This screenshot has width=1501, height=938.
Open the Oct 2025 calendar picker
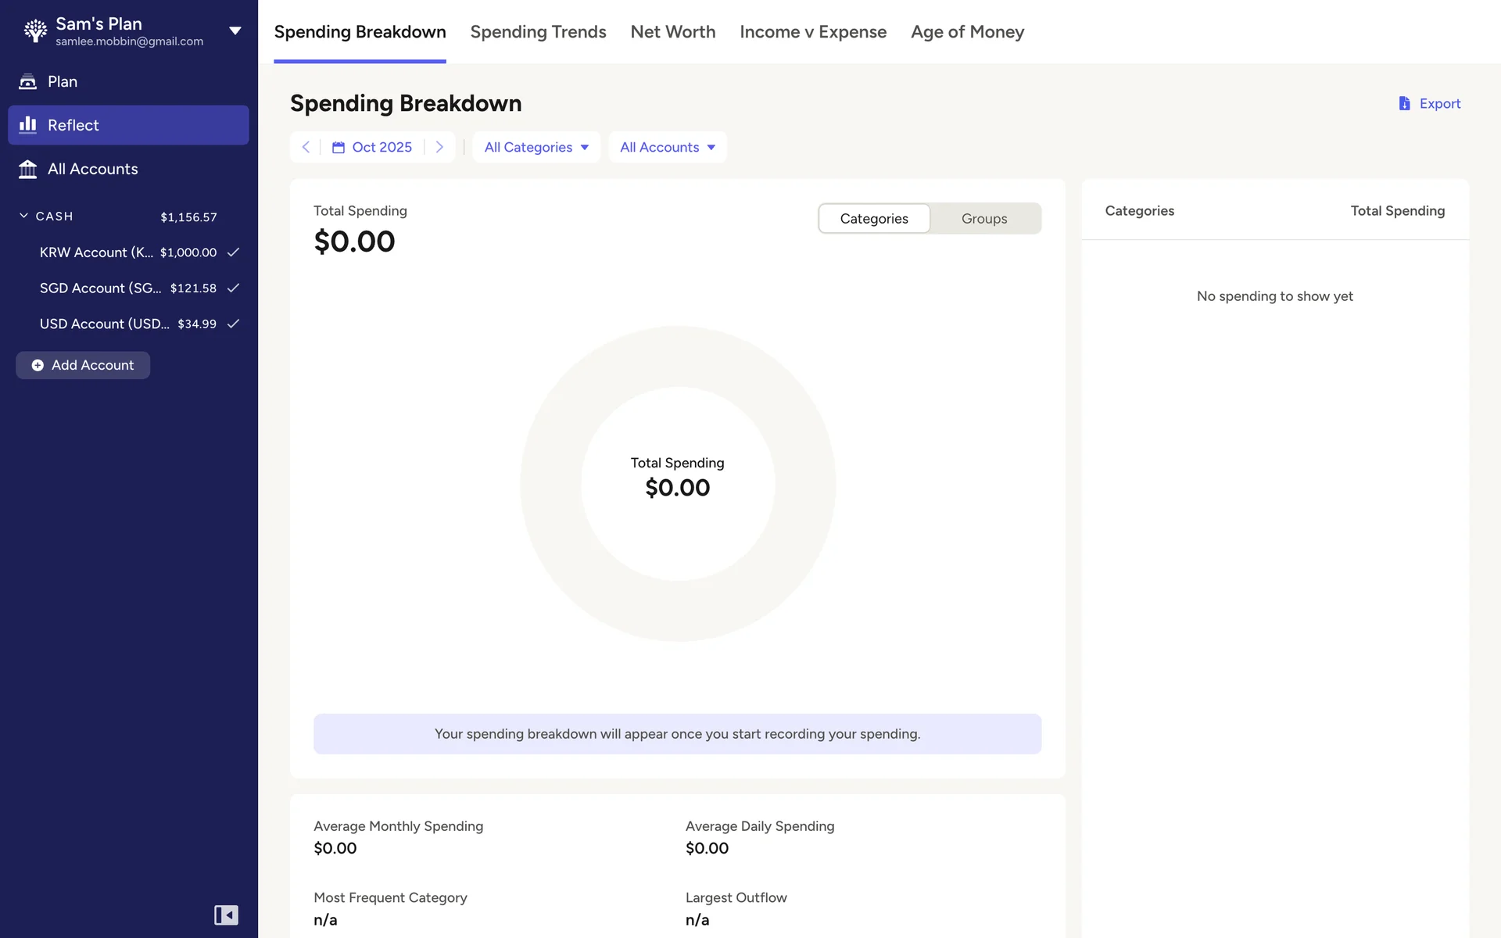(x=373, y=147)
